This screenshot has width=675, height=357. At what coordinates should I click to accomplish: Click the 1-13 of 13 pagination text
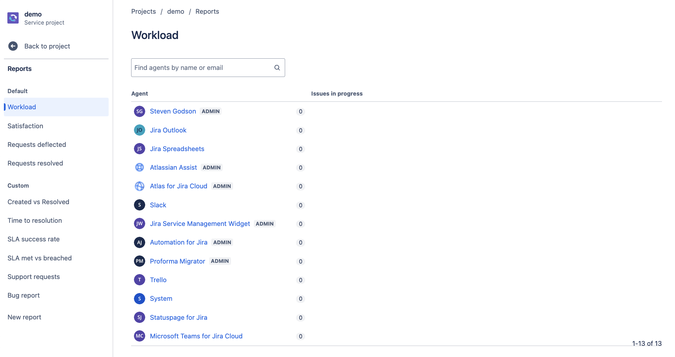click(x=647, y=343)
